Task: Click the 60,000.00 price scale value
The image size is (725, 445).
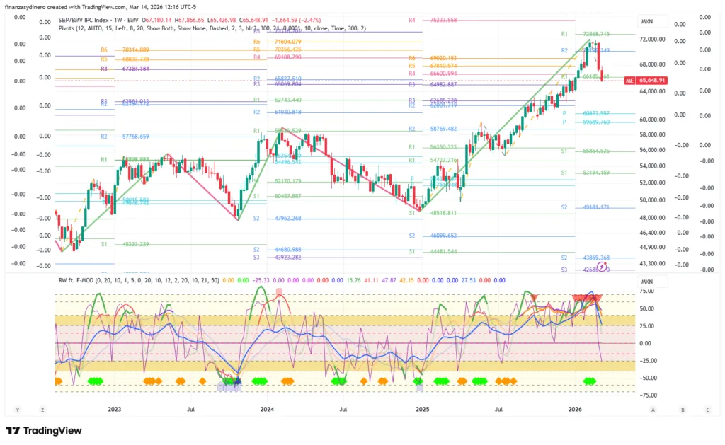Action: point(653,120)
